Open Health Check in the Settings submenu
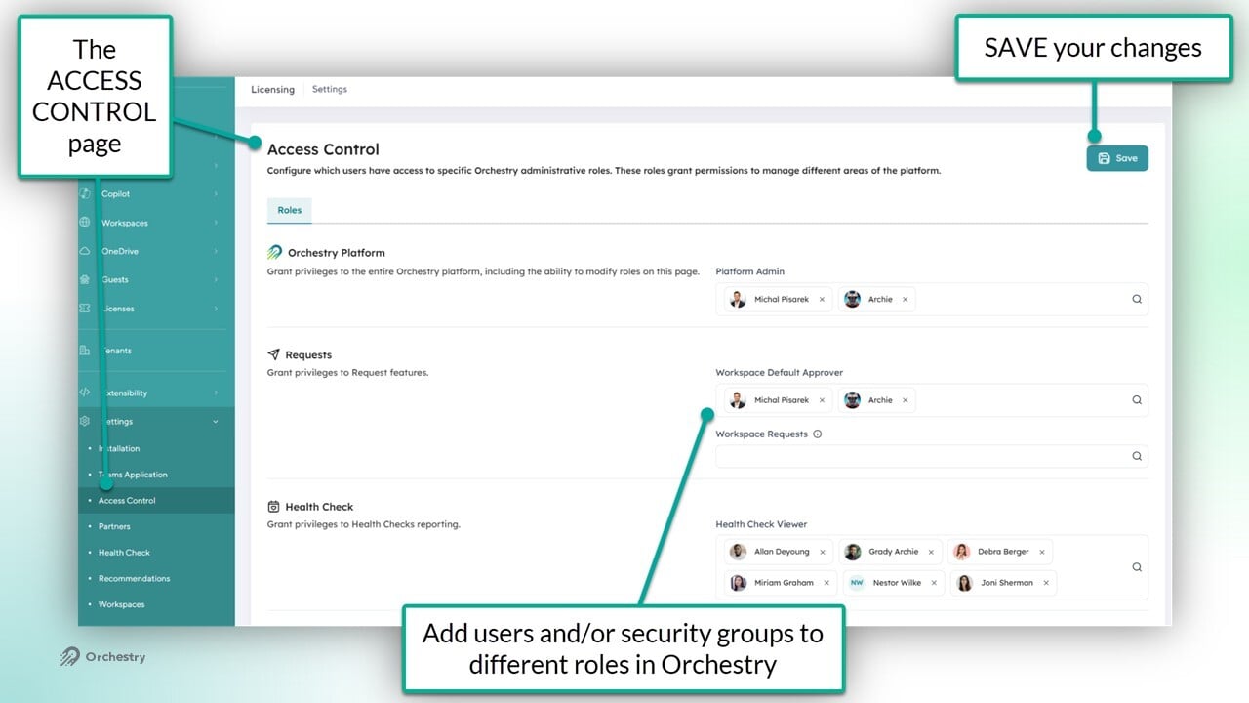This screenshot has width=1249, height=703. click(x=124, y=553)
